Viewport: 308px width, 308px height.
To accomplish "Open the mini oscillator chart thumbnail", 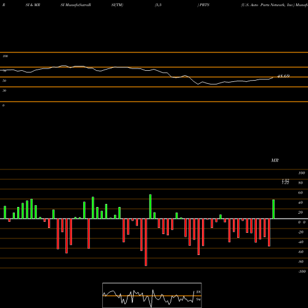I will 152,295.
